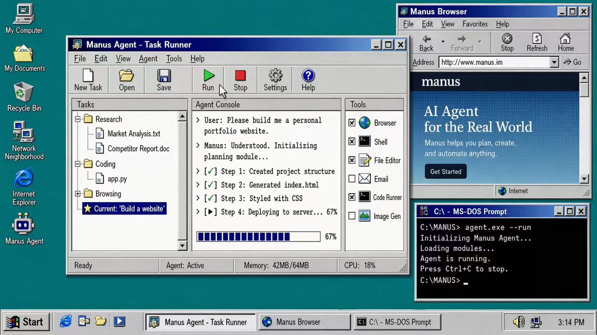Click the Get Started button
The height and width of the screenshot is (335, 597).
(446, 171)
